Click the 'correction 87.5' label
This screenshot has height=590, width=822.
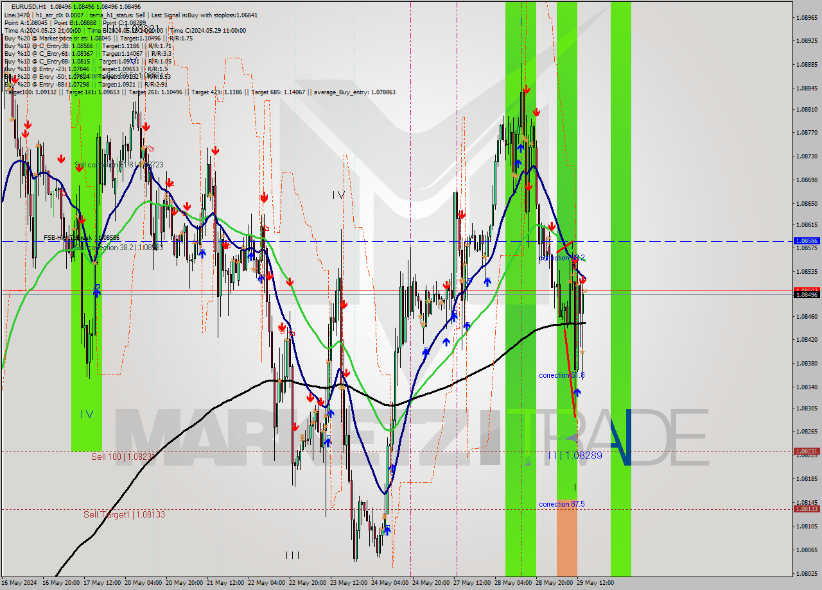tap(562, 504)
